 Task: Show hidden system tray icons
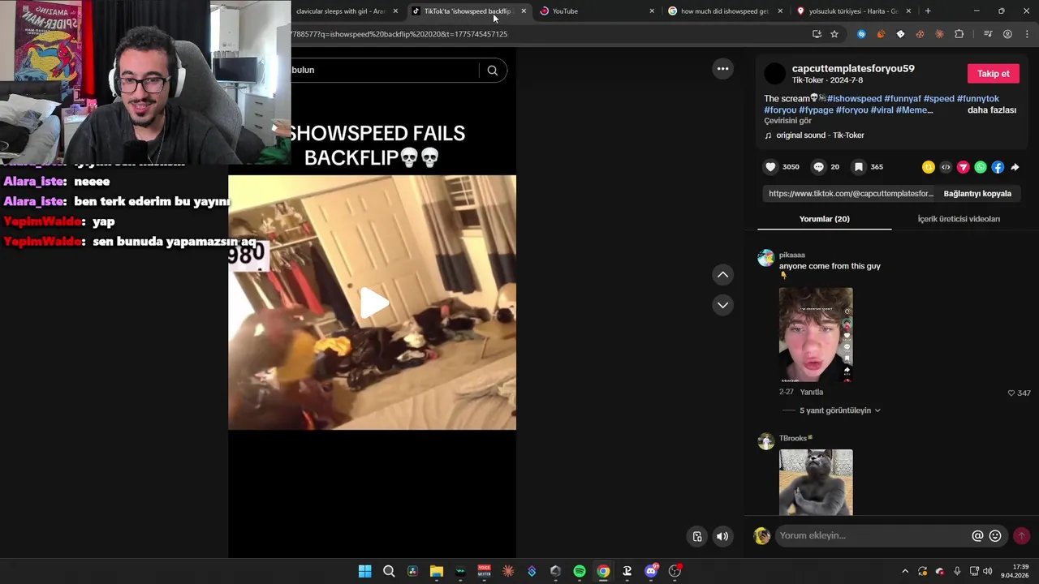coord(905,571)
